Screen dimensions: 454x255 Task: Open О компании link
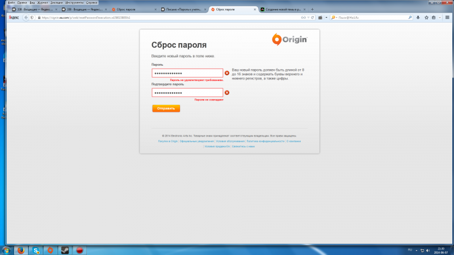[293, 141]
